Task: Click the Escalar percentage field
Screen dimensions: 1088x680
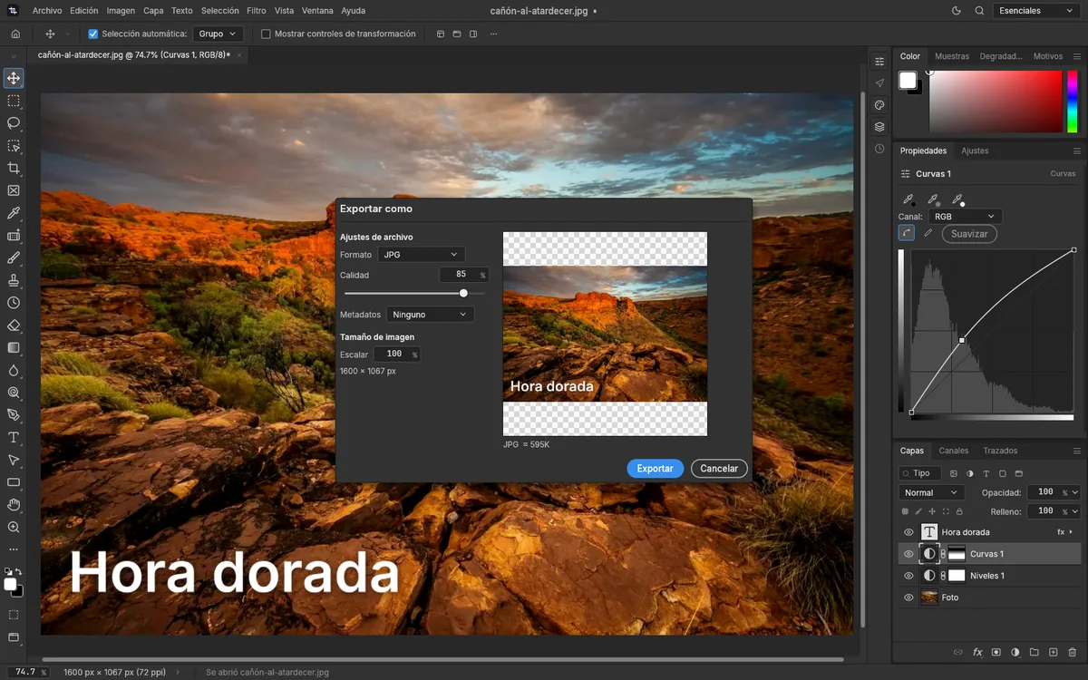Action: coord(396,355)
